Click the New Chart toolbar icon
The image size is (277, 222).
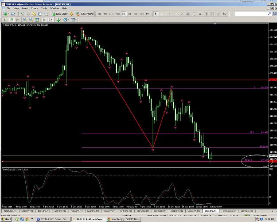[x=5, y=14]
